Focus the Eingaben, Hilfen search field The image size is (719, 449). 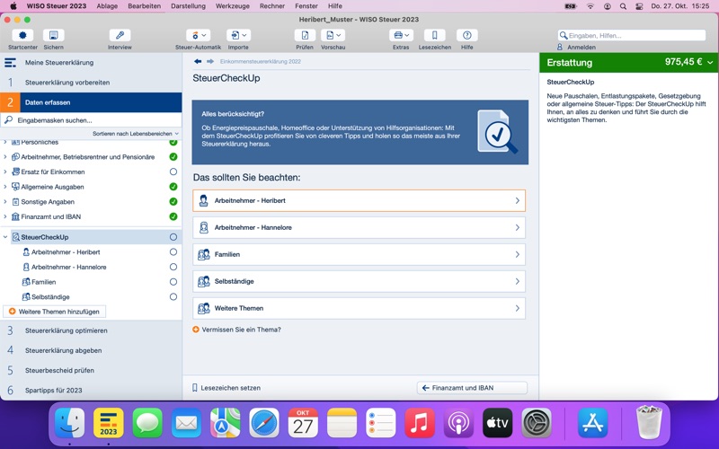(x=632, y=35)
